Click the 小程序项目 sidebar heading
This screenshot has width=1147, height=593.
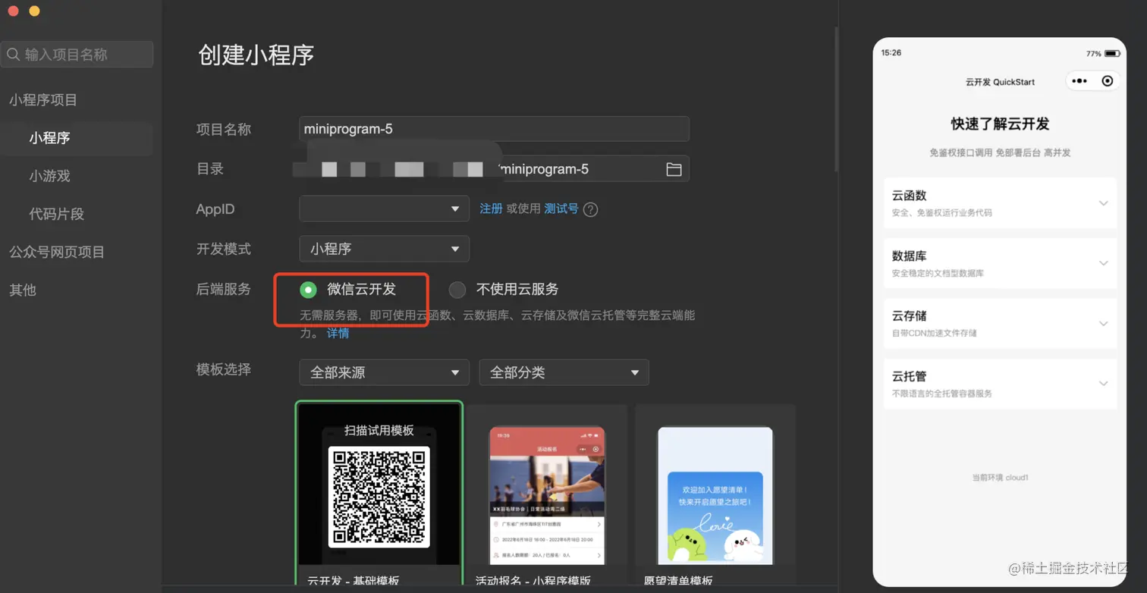pyautogui.click(x=43, y=100)
